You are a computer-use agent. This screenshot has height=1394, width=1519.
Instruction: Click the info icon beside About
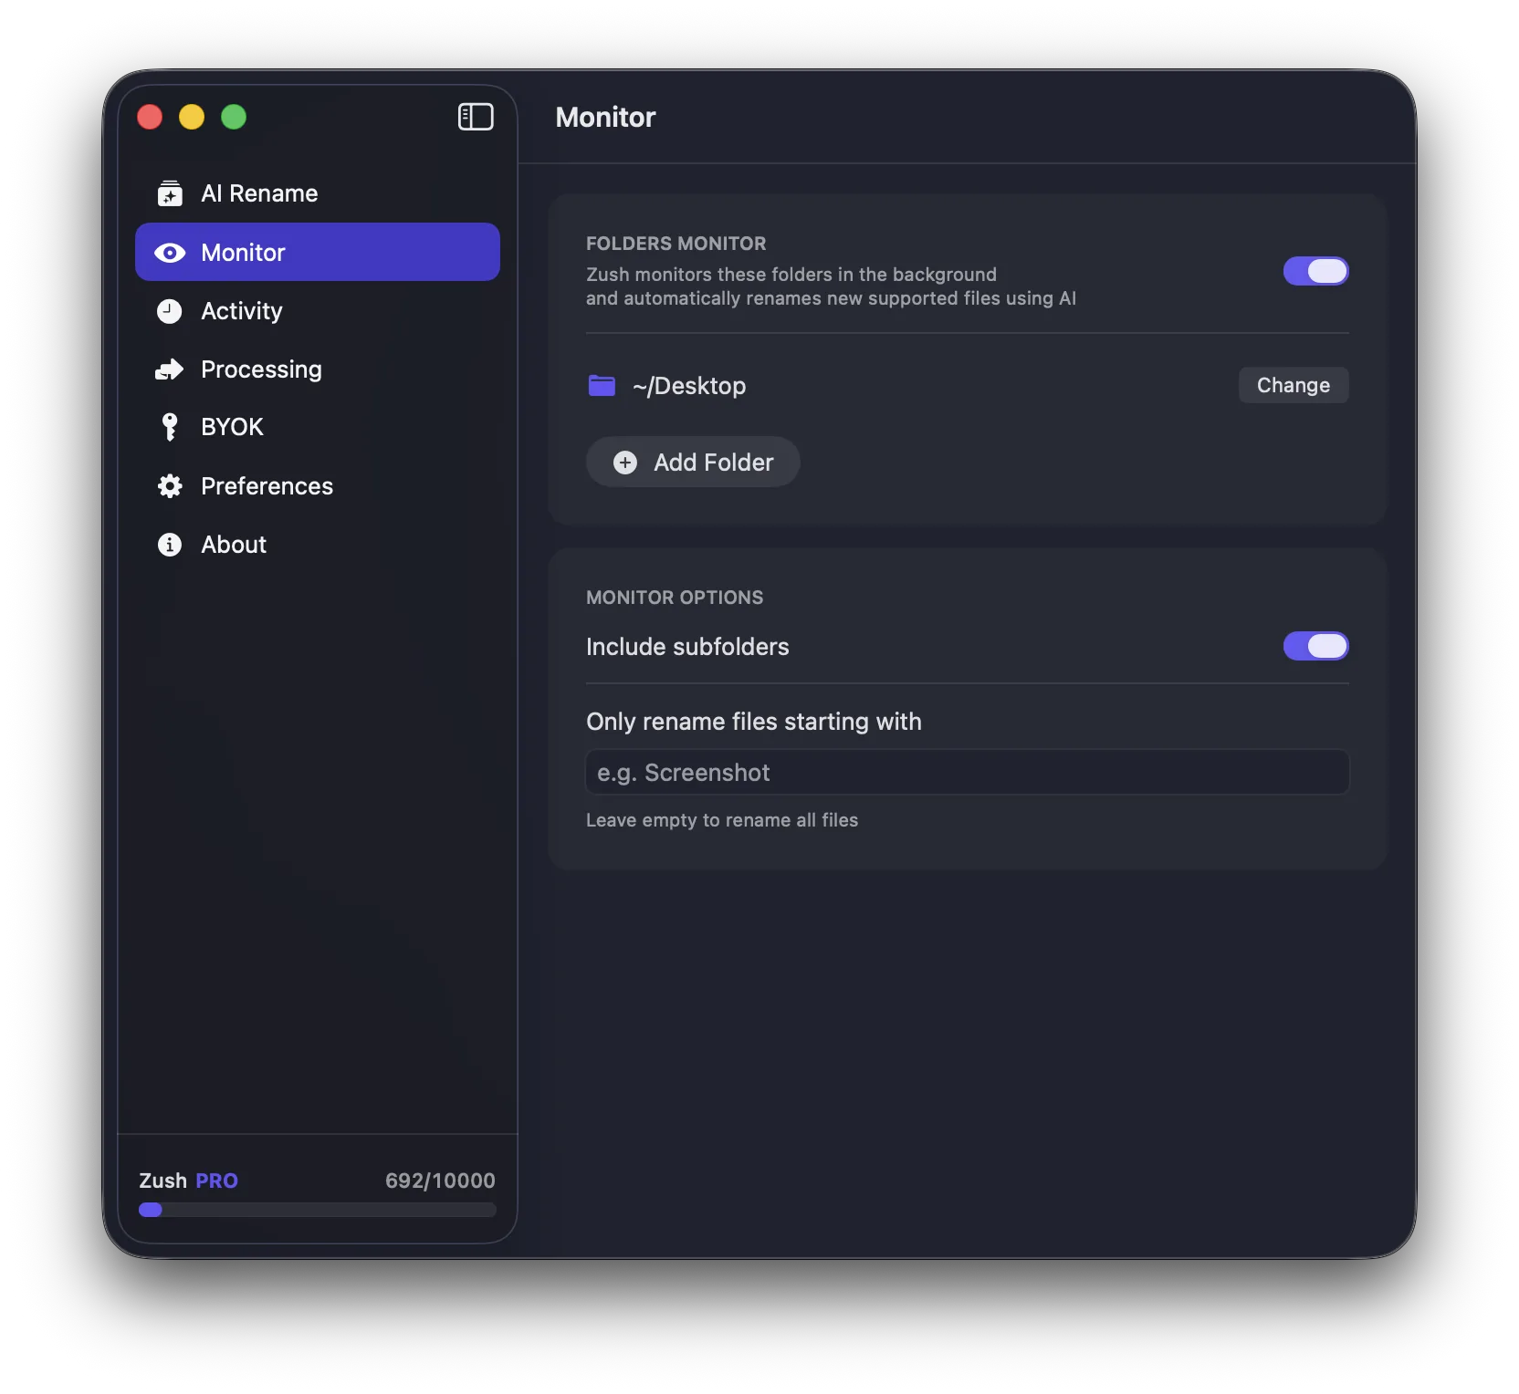pos(170,545)
